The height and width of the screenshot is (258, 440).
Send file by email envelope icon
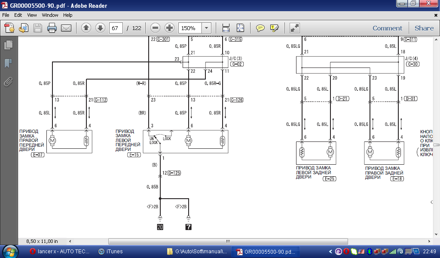coord(66,28)
